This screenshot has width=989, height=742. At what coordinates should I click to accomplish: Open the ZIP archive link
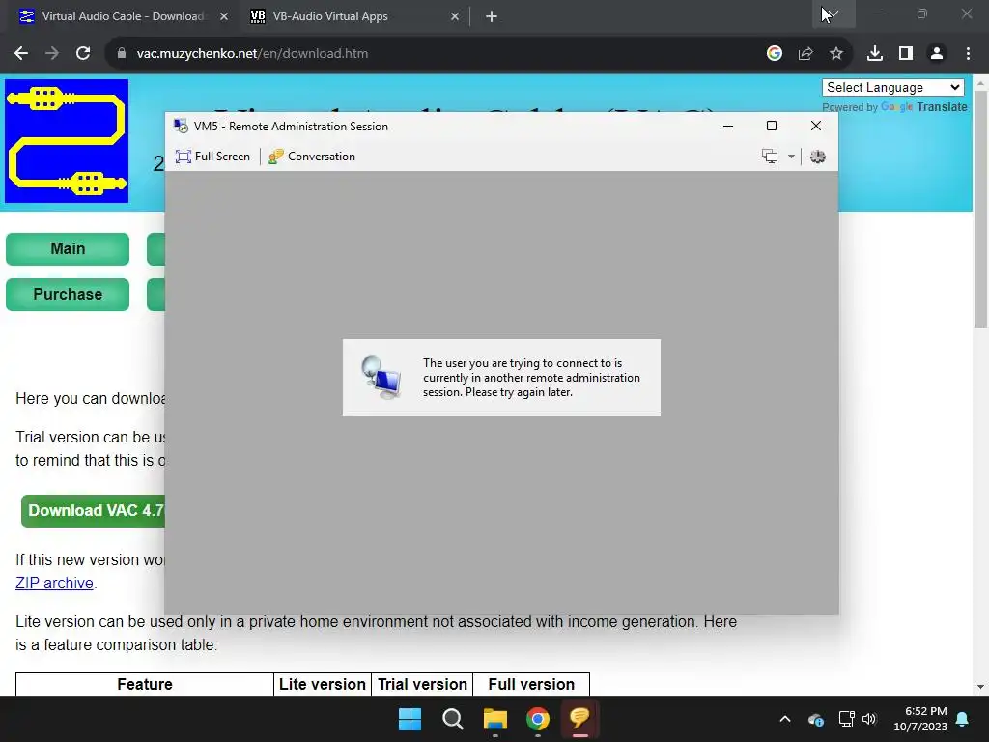click(54, 583)
